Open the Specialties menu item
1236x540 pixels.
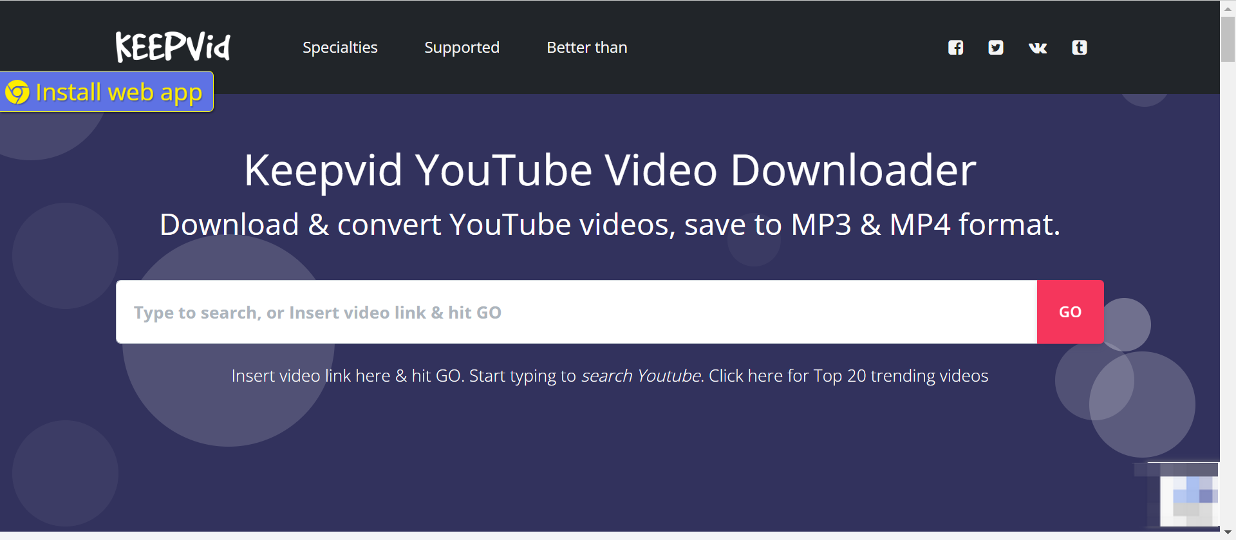[x=340, y=48]
